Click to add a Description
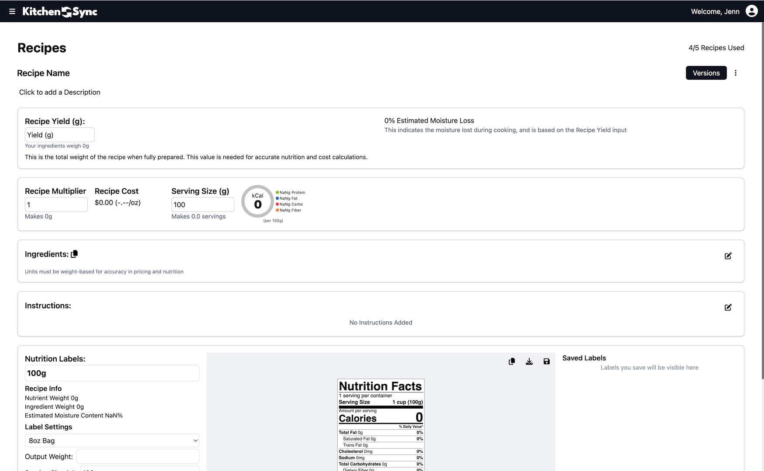The height and width of the screenshot is (471, 764). 59,92
